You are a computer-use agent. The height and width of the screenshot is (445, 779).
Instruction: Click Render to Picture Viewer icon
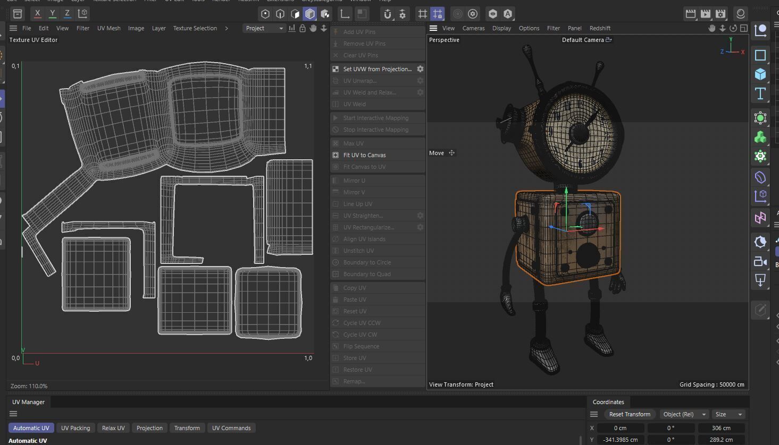click(706, 14)
